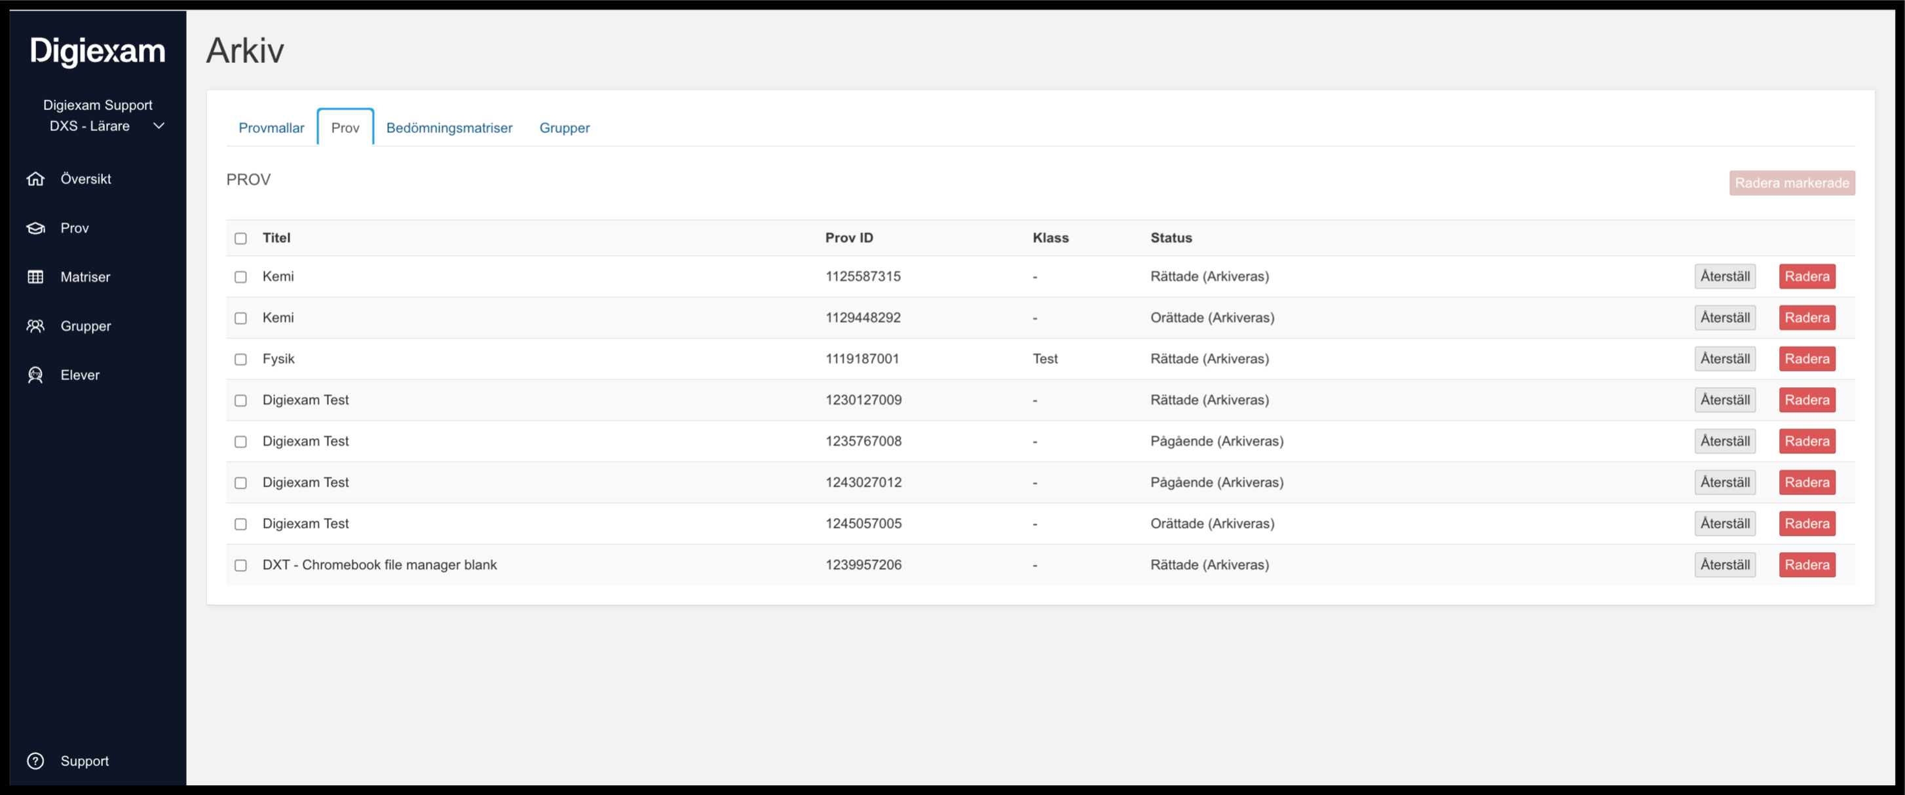This screenshot has width=1905, height=795.
Task: Click the Elever student icon
Action: (x=35, y=375)
